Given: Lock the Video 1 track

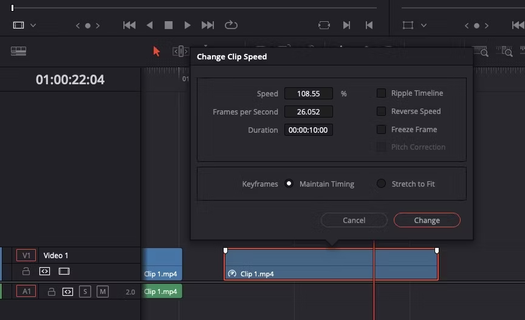Looking at the screenshot, I should [26, 272].
